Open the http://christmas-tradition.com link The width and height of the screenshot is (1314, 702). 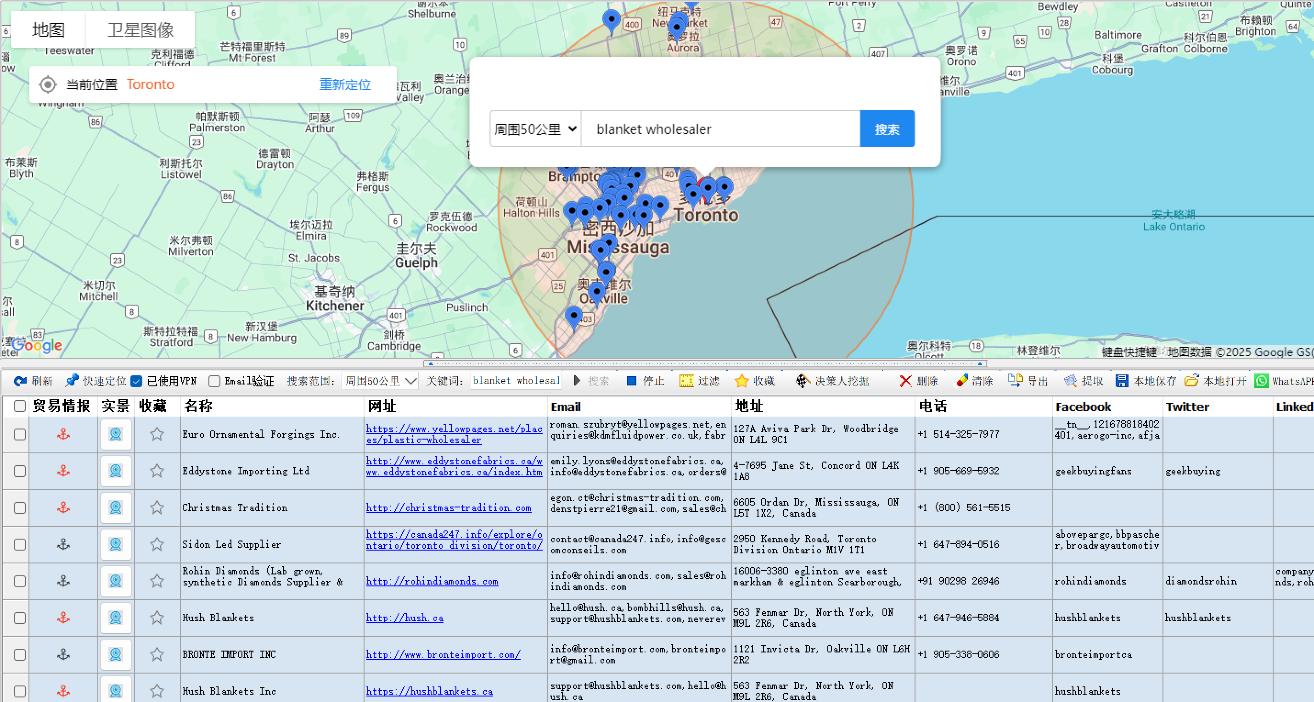[449, 508]
